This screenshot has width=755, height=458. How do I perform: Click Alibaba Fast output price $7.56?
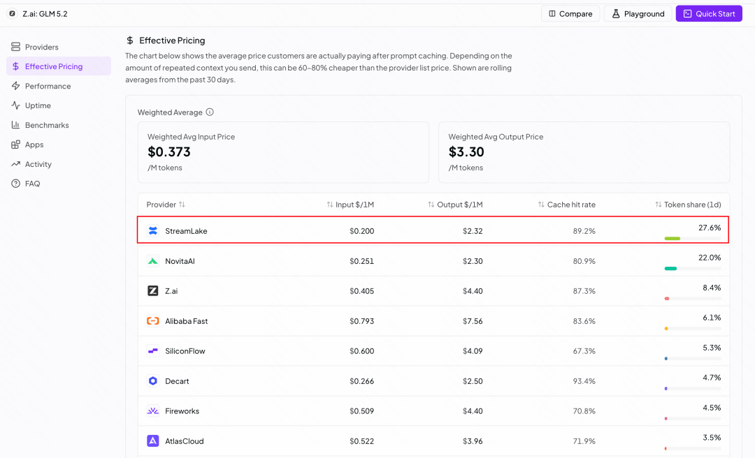click(473, 321)
